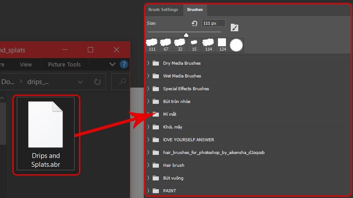Open brush settings panel toggle icon
The height and width of the screenshot is (198, 353).
pyautogui.click(x=234, y=28)
